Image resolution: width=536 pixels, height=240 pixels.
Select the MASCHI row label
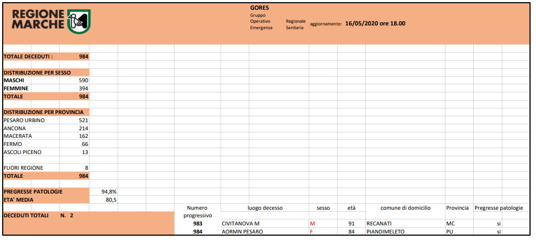click(x=14, y=81)
